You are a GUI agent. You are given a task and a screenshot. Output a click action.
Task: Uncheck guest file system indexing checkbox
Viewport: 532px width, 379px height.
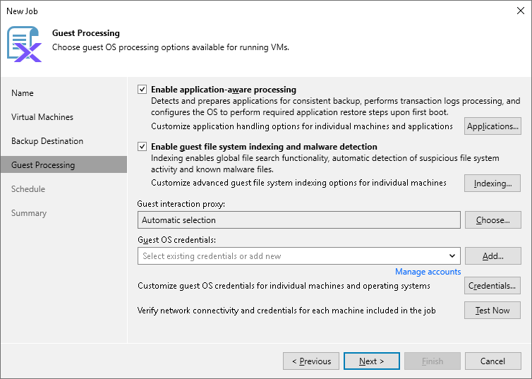coord(143,147)
